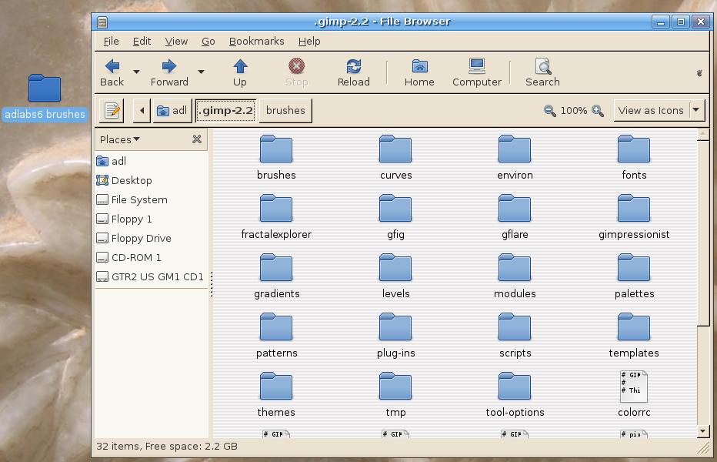Open the Bookmarks menu
Image resolution: width=717 pixels, height=462 pixels.
pos(256,42)
